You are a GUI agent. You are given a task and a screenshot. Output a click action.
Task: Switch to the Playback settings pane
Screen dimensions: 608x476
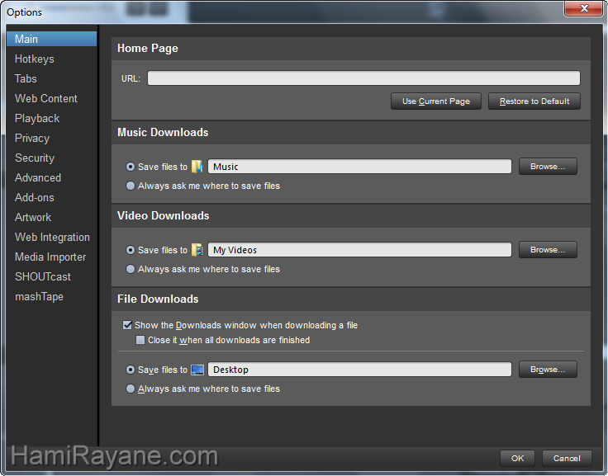37,119
